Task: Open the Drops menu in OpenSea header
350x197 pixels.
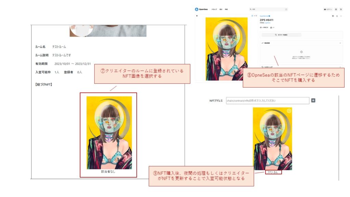Action: coord(214,9)
